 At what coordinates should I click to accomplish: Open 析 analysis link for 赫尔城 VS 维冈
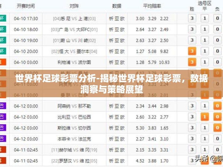(x=111, y=150)
